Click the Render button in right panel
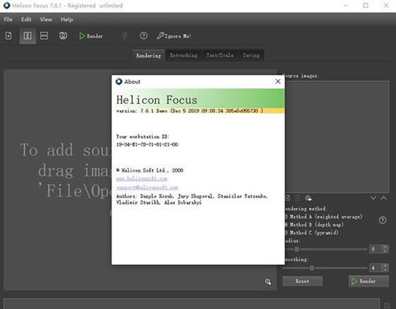396x309 pixels. [368, 281]
